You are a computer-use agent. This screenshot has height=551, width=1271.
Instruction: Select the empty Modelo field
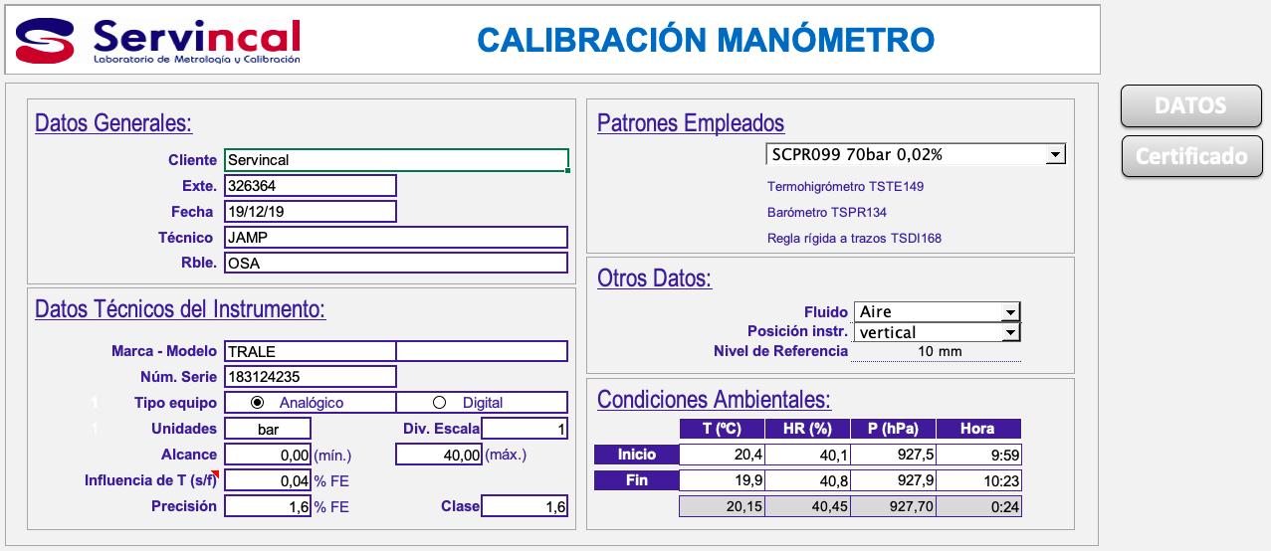pos(483,351)
